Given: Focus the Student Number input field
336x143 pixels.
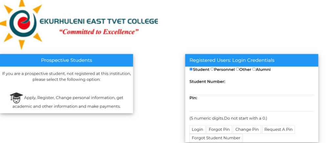Looking at the screenshot, I should click(252, 90).
